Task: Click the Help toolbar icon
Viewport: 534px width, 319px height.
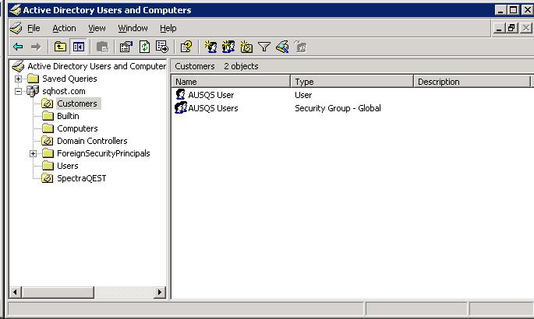Action: [186, 47]
